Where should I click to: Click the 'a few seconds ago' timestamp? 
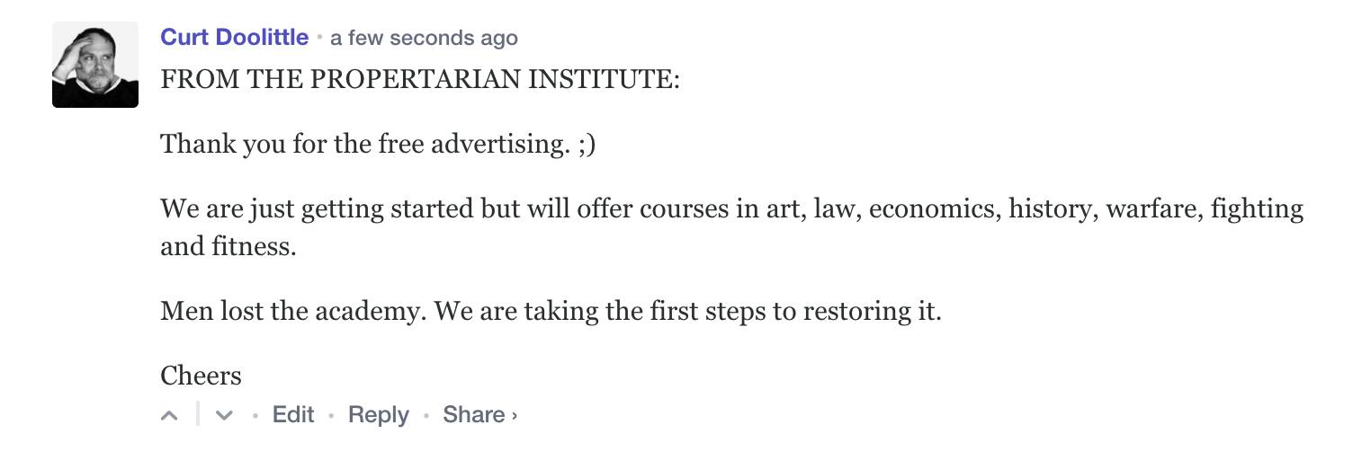pyautogui.click(x=424, y=38)
